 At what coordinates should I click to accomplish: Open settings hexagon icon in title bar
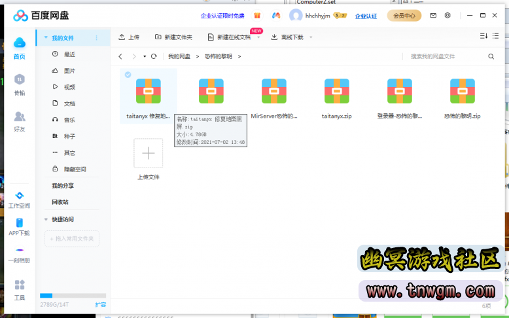(448, 15)
